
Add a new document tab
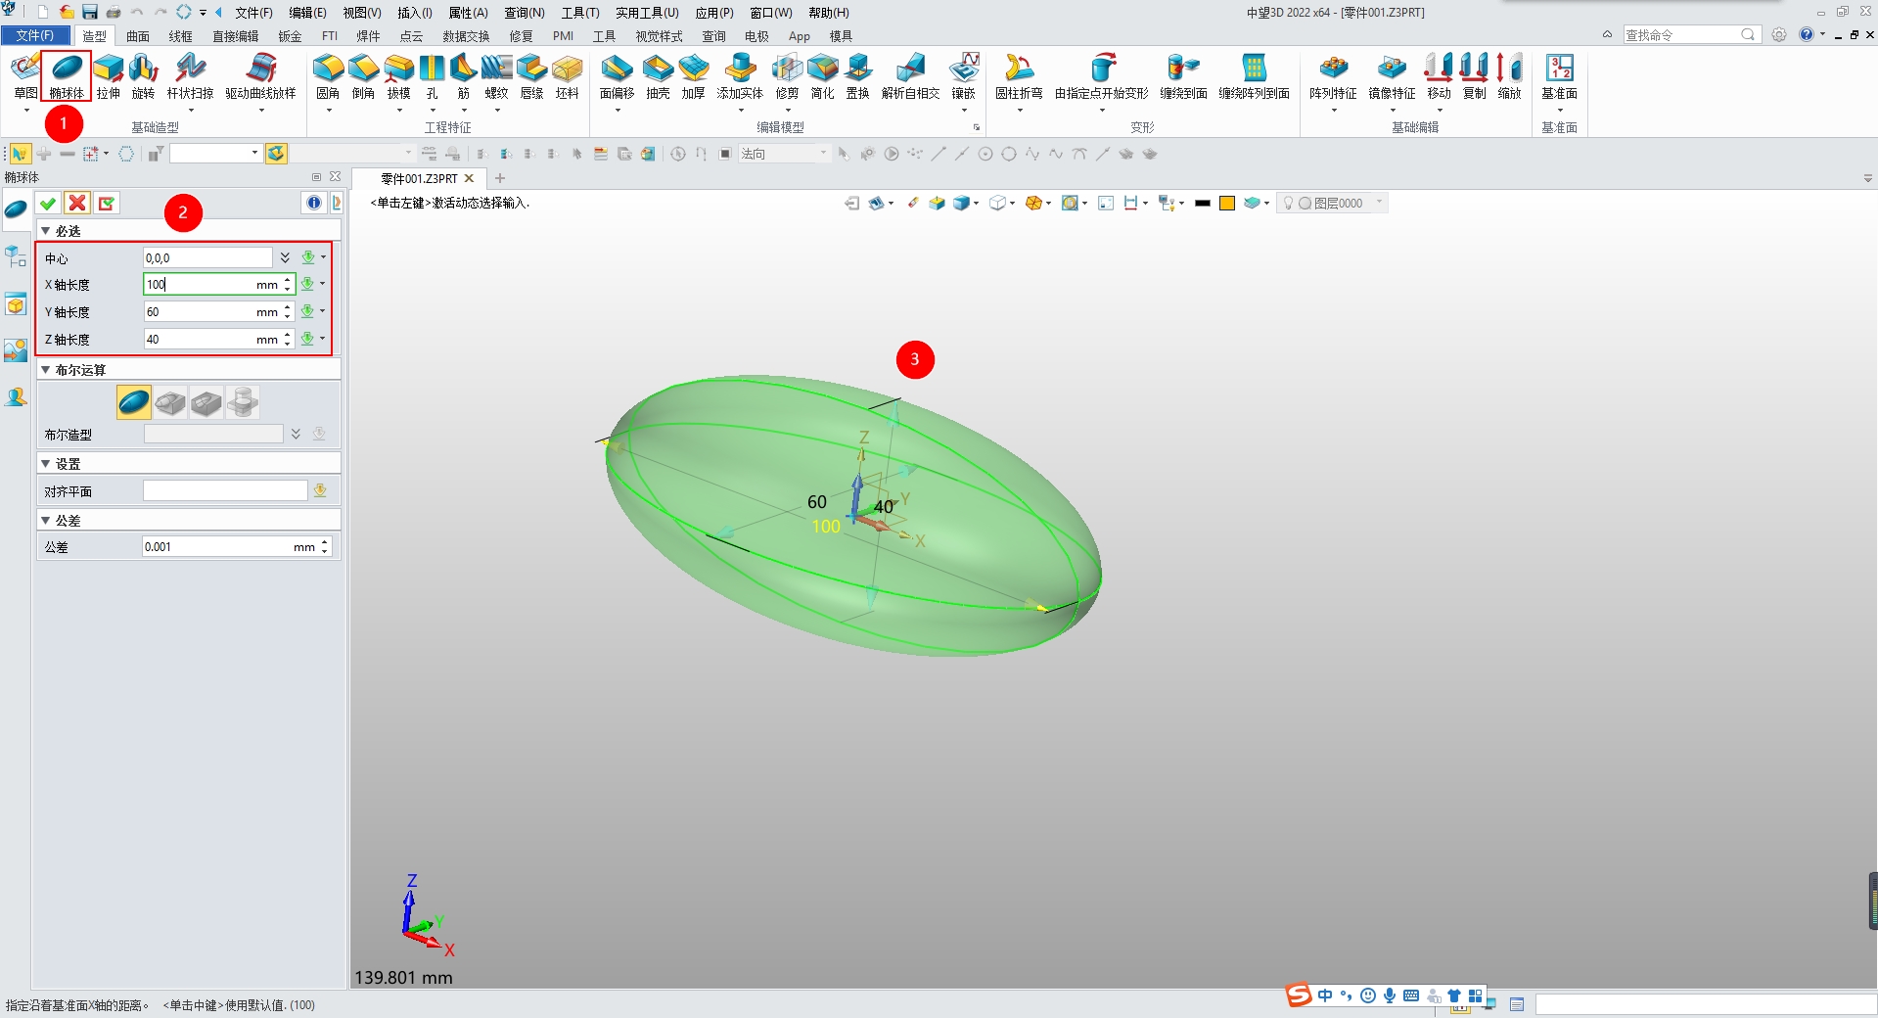point(500,178)
